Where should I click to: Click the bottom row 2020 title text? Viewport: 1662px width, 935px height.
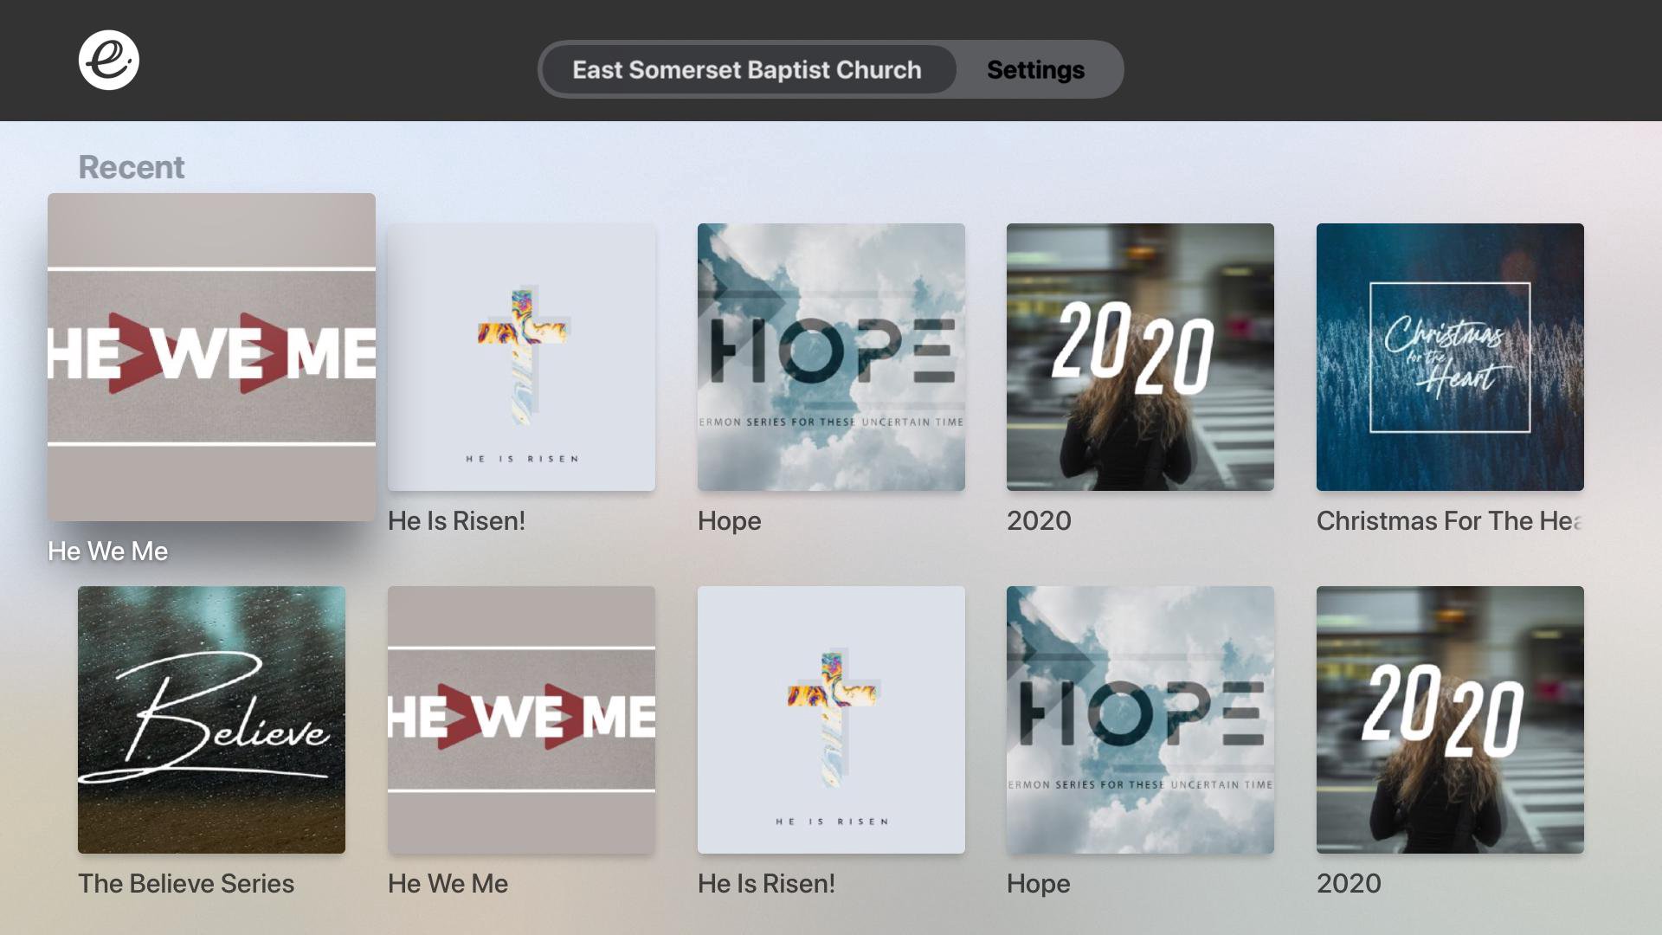point(1349,883)
